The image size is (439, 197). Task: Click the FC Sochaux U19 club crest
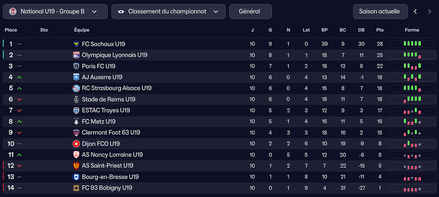(x=76, y=44)
